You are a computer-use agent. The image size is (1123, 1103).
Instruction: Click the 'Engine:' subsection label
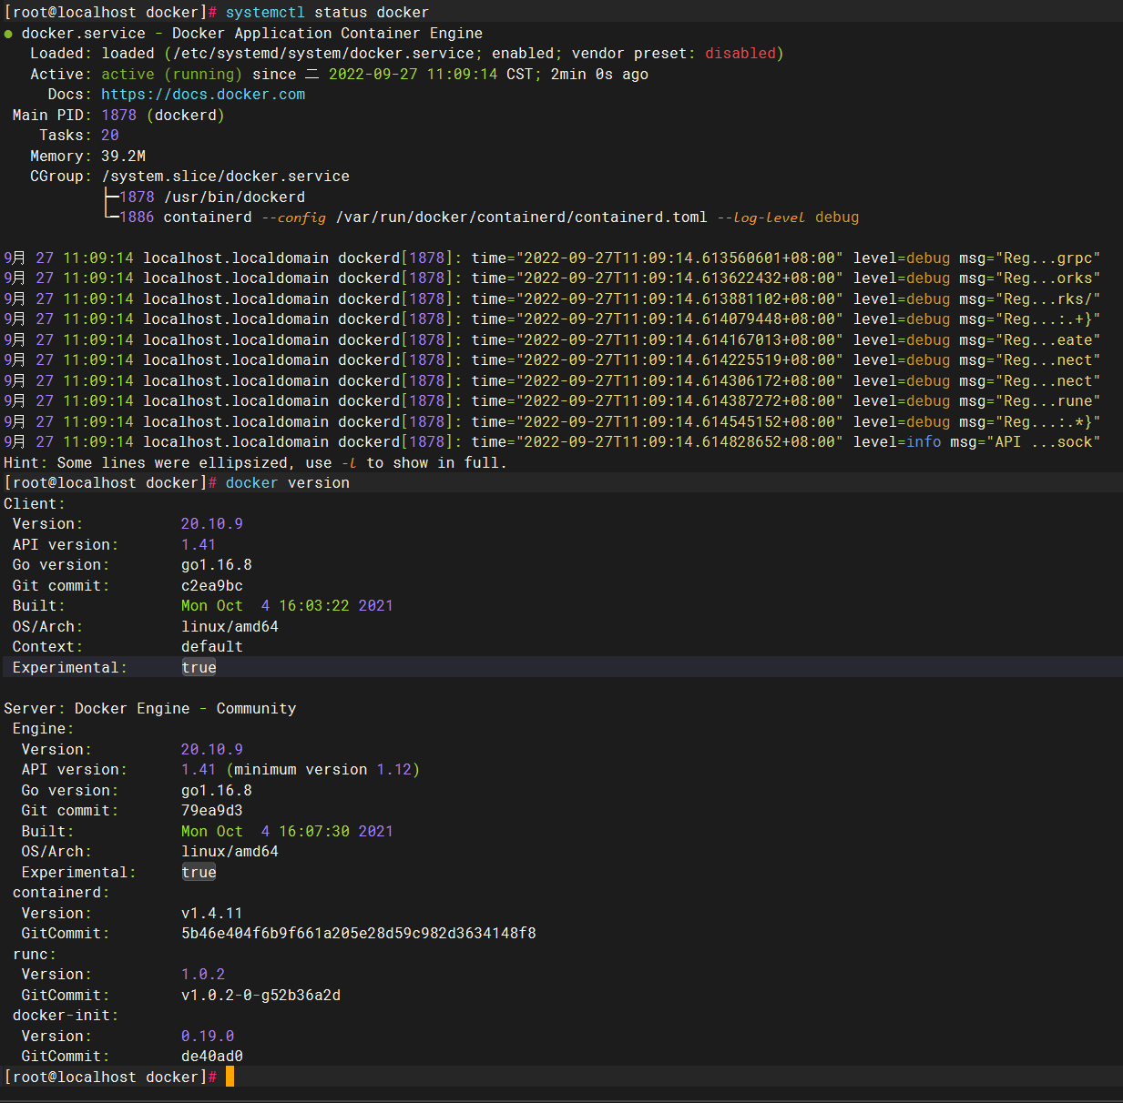point(44,729)
